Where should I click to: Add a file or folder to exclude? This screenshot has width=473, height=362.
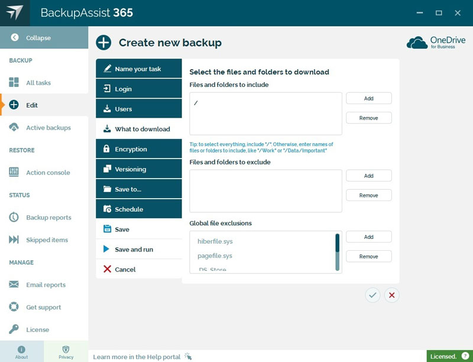pyautogui.click(x=368, y=176)
